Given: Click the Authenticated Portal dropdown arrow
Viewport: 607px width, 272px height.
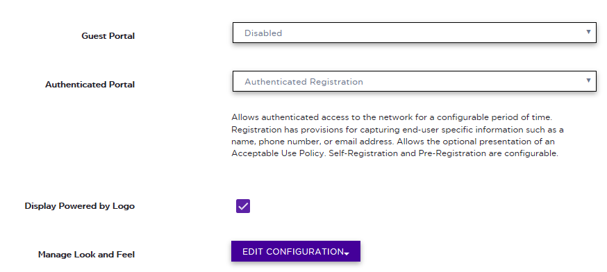Looking at the screenshot, I should point(588,80).
